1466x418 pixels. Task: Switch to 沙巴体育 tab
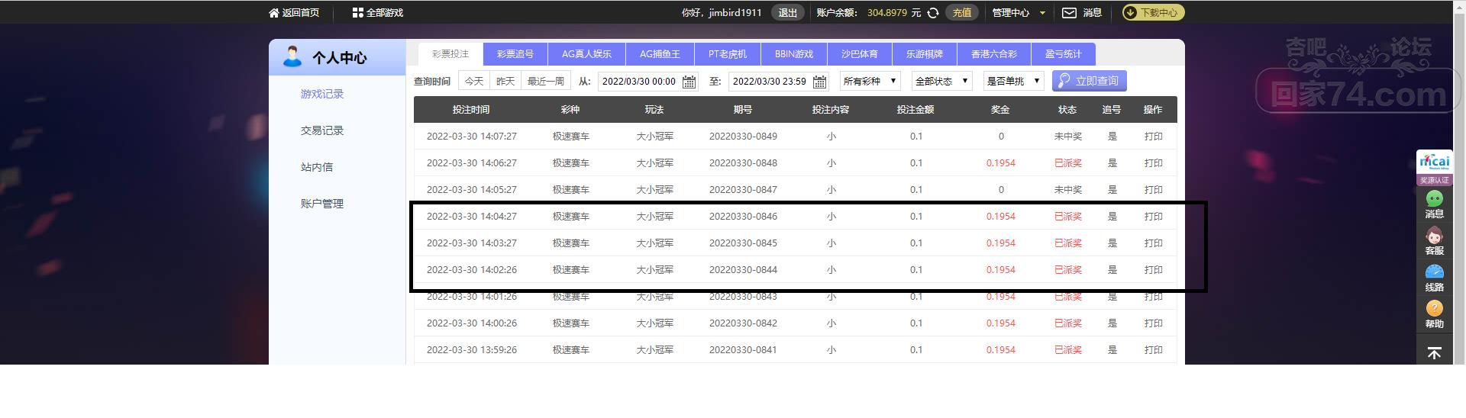860,54
